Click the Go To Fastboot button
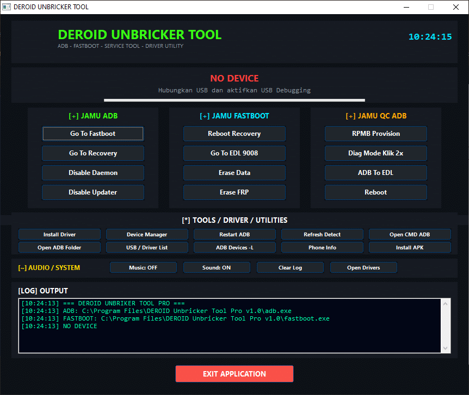The height and width of the screenshot is (395, 469). click(x=92, y=134)
